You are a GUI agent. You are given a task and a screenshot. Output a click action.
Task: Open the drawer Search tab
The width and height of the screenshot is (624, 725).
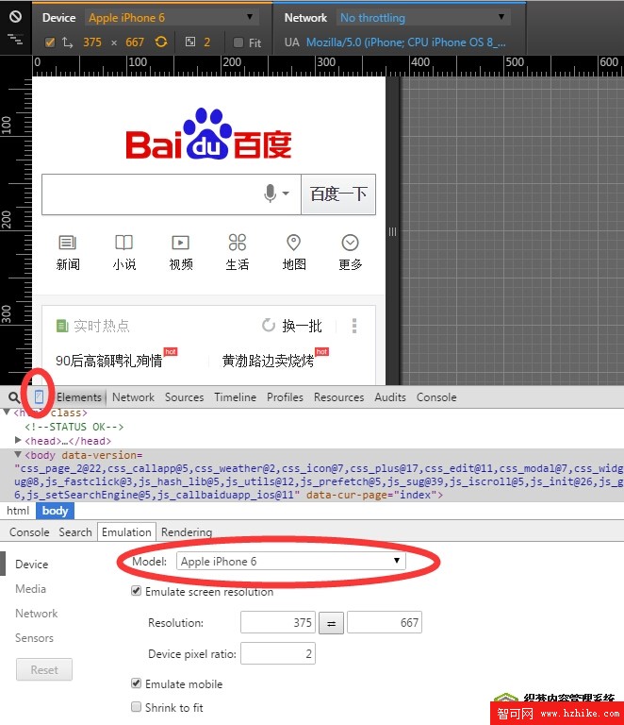click(75, 532)
